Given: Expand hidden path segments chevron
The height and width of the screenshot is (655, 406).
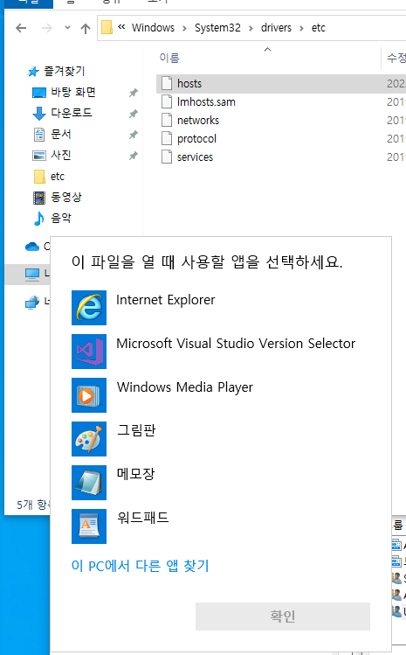Looking at the screenshot, I should (121, 27).
